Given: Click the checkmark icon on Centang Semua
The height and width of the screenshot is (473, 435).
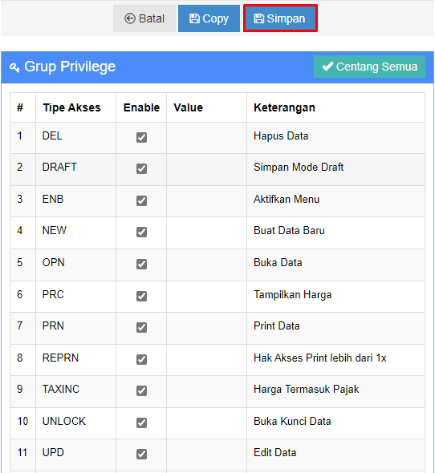Looking at the screenshot, I should 327,66.
